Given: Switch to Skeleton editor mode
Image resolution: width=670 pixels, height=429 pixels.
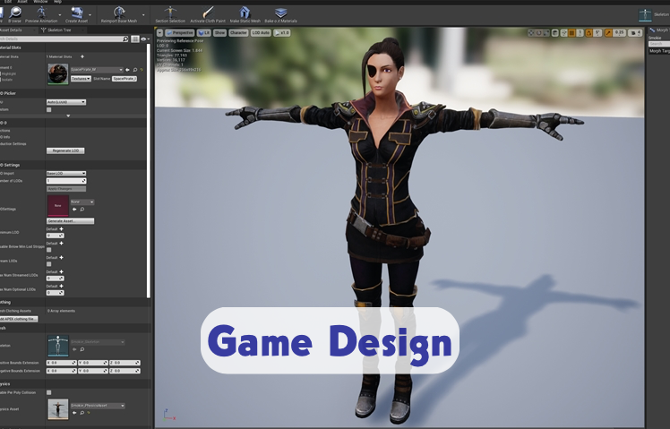Looking at the screenshot, I should click(653, 14).
